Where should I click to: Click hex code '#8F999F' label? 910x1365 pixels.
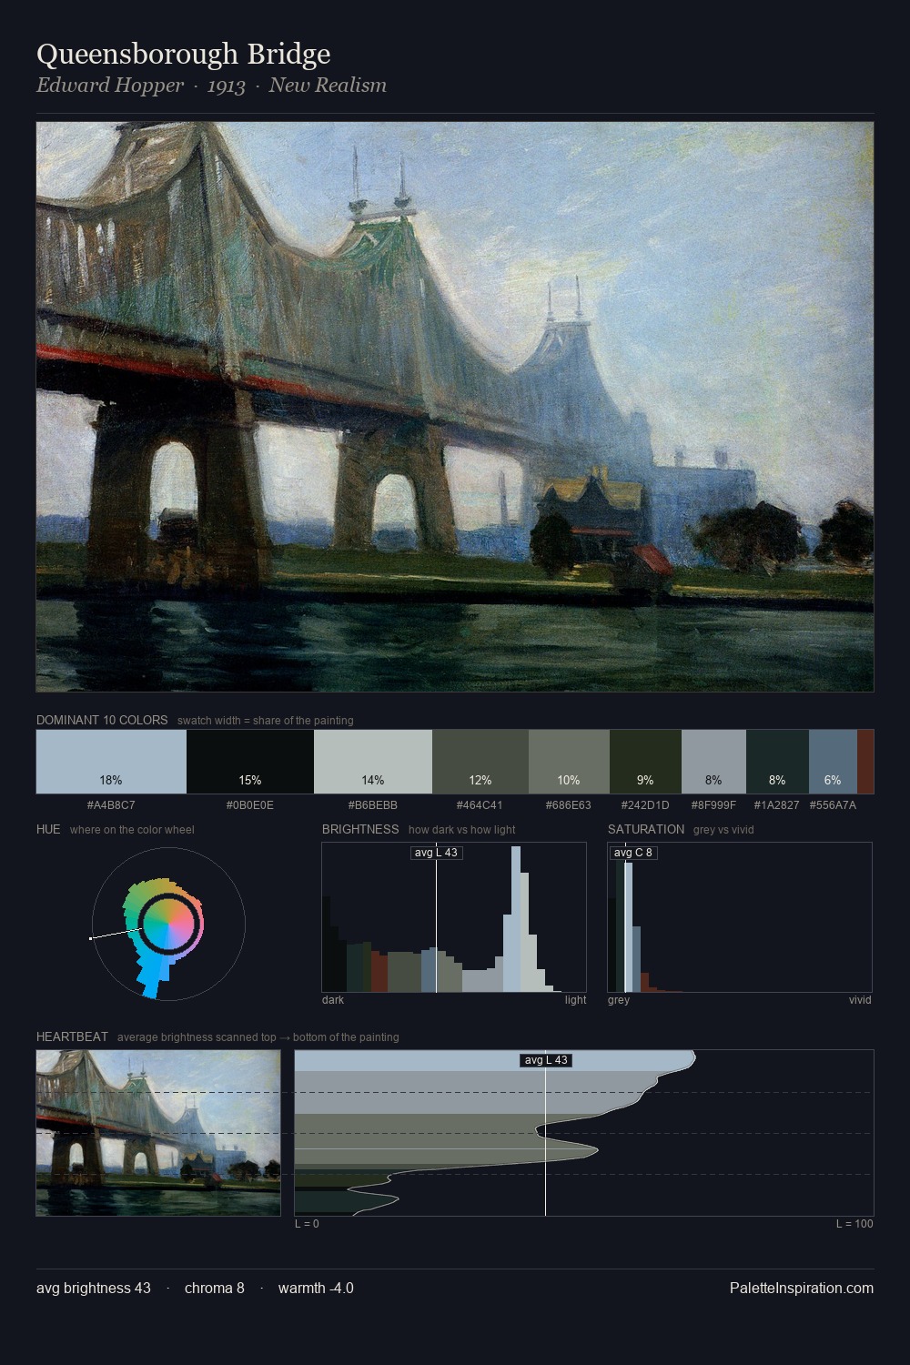tap(713, 804)
